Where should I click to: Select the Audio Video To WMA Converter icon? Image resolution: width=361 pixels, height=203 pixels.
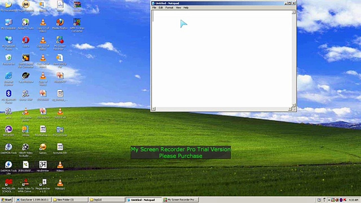tap(26, 186)
